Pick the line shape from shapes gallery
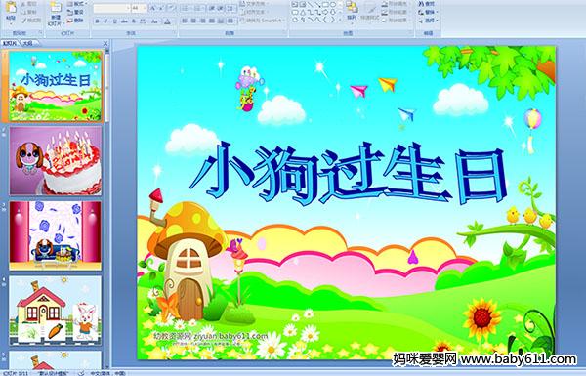 click(x=310, y=5)
